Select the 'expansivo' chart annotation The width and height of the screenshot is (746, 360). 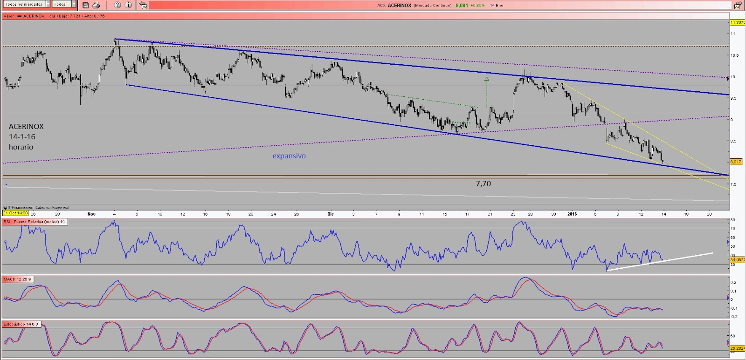289,156
